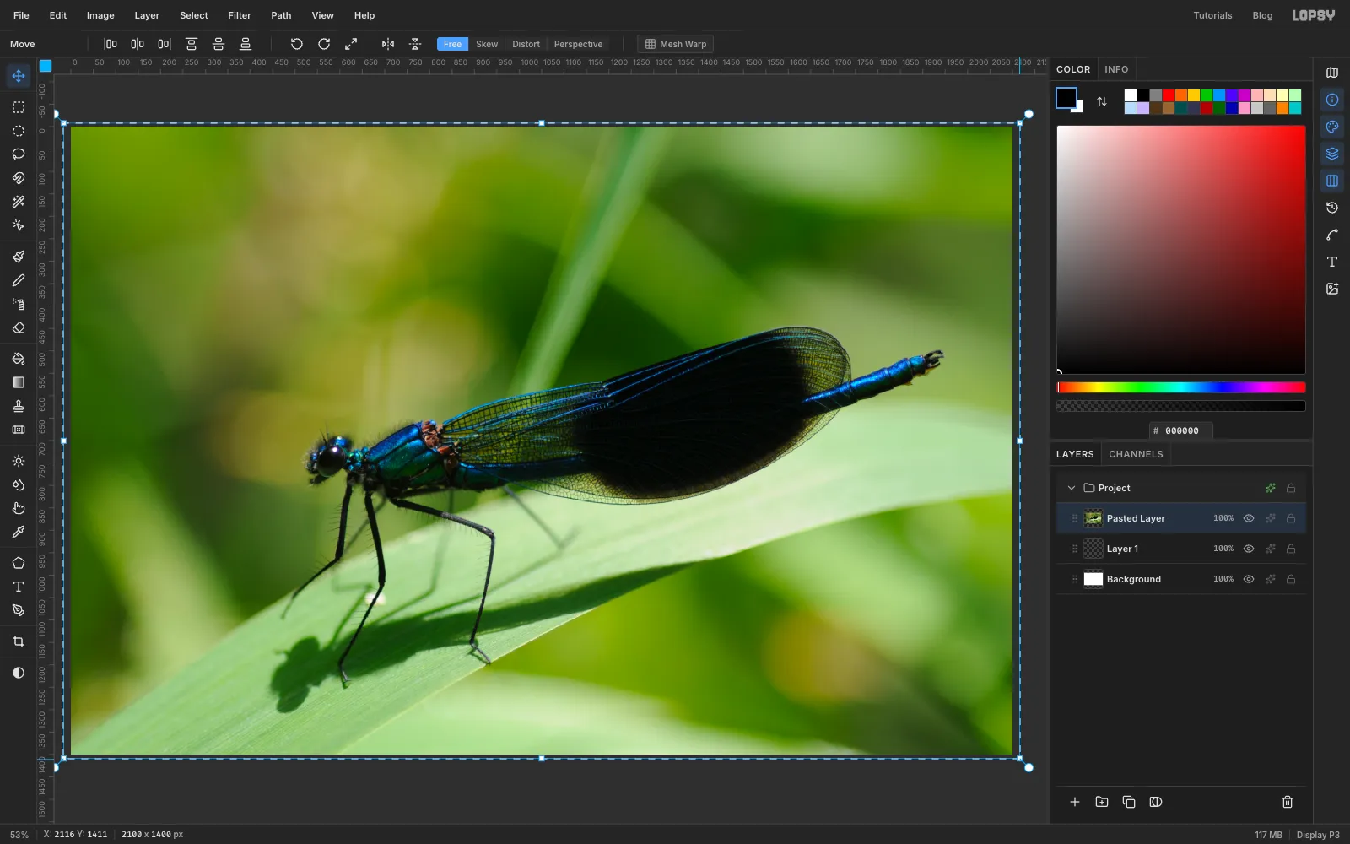This screenshot has height=844, width=1350.
Task: Pick the red color swatch
Action: 1169,95
